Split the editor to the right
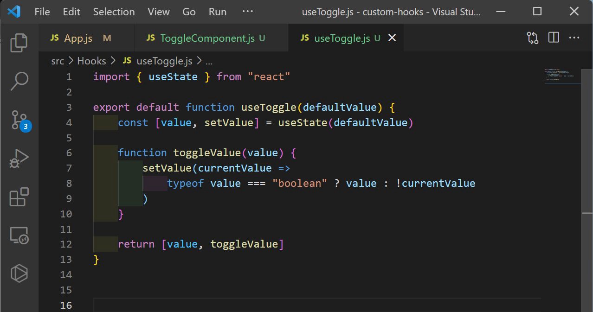The image size is (593, 312). click(554, 38)
